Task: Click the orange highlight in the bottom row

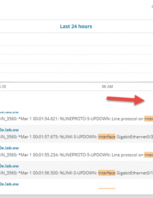Action: pos(107,188)
